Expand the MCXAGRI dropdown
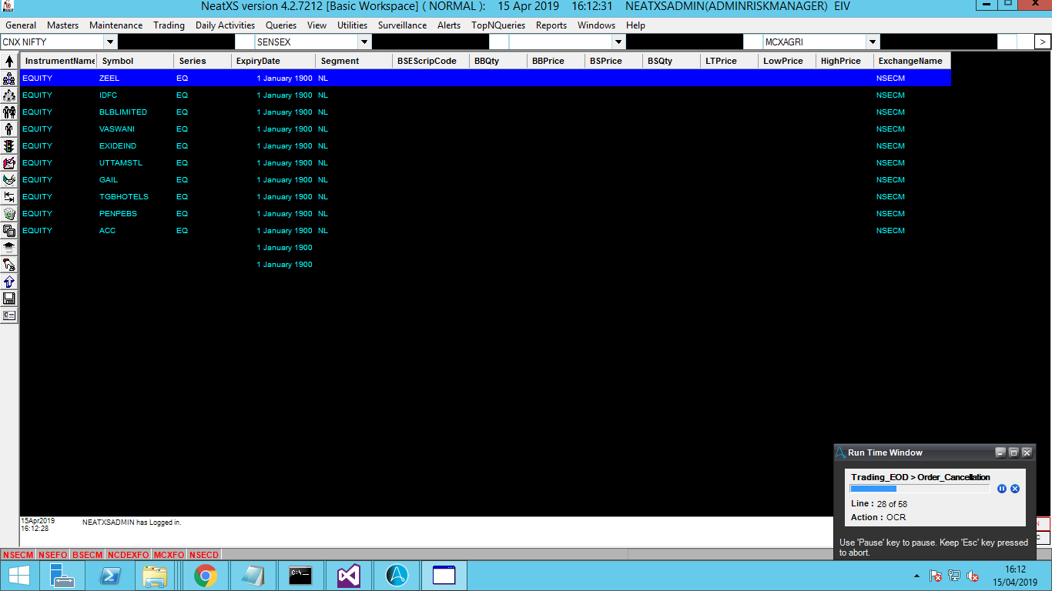This screenshot has width=1052, height=591. point(873,42)
